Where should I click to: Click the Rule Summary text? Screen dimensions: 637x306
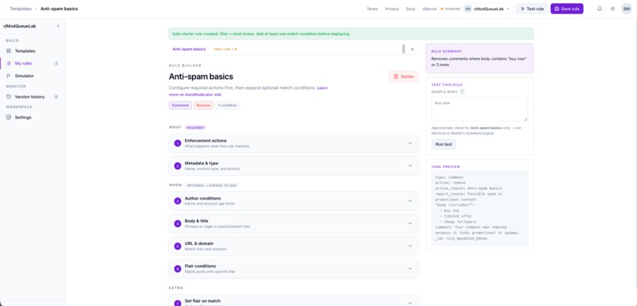tap(479, 62)
